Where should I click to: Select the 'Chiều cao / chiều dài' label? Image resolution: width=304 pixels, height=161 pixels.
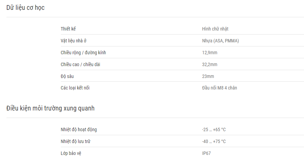(80, 64)
